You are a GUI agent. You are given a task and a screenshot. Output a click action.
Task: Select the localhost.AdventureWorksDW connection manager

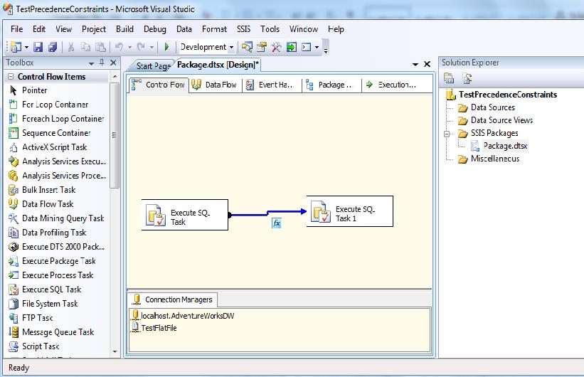pyautogui.click(x=187, y=315)
